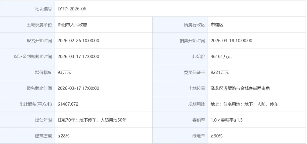The image size is (307, 144).
Task: Click building density value ≤28%
Action: [x=63, y=136]
